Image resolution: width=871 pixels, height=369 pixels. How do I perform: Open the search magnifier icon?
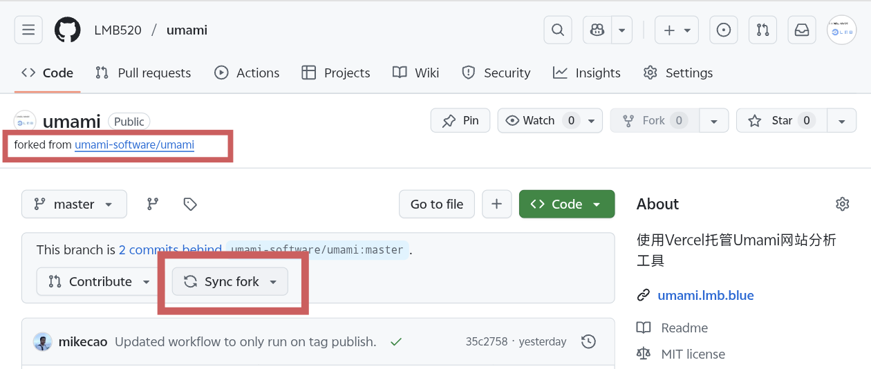click(558, 30)
